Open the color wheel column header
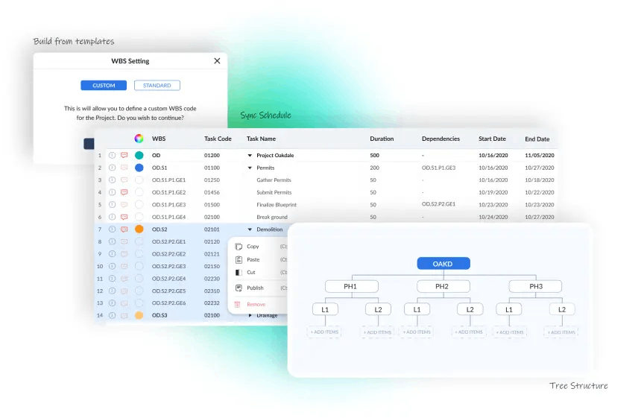 (139, 139)
